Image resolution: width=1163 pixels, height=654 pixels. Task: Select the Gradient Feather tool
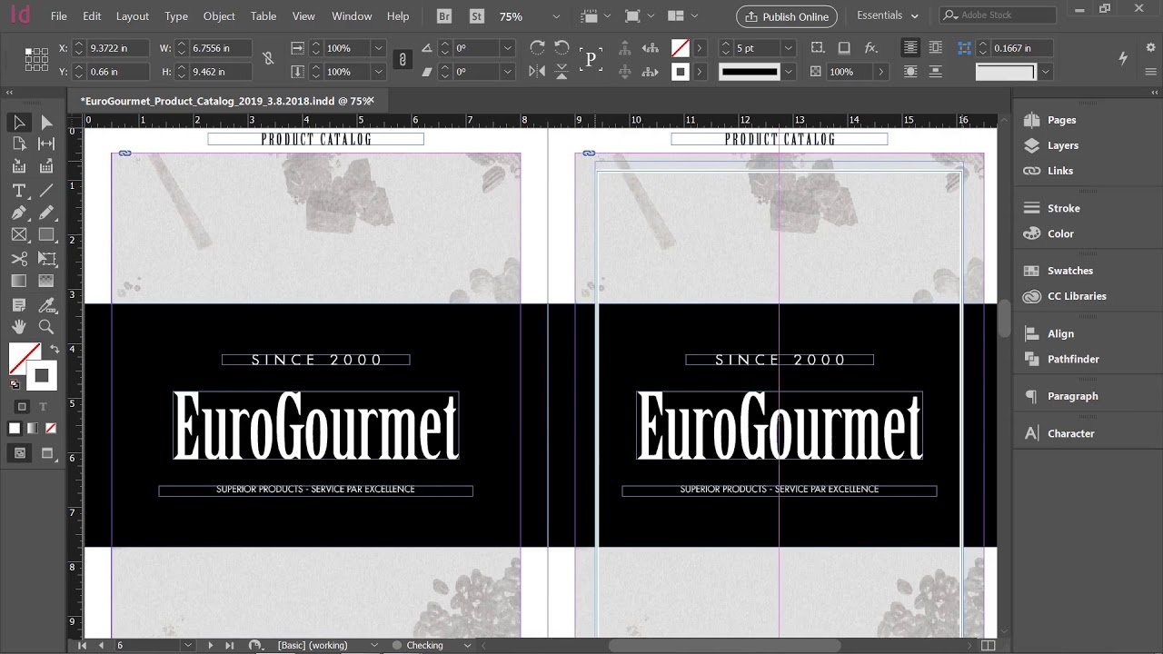[x=46, y=282]
